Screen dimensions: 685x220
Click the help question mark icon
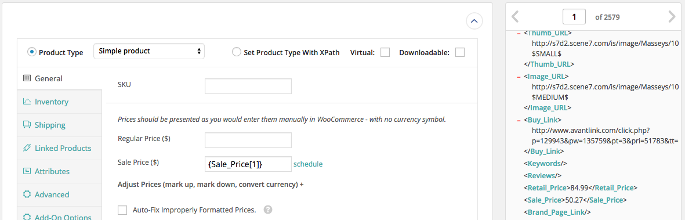[268, 210]
